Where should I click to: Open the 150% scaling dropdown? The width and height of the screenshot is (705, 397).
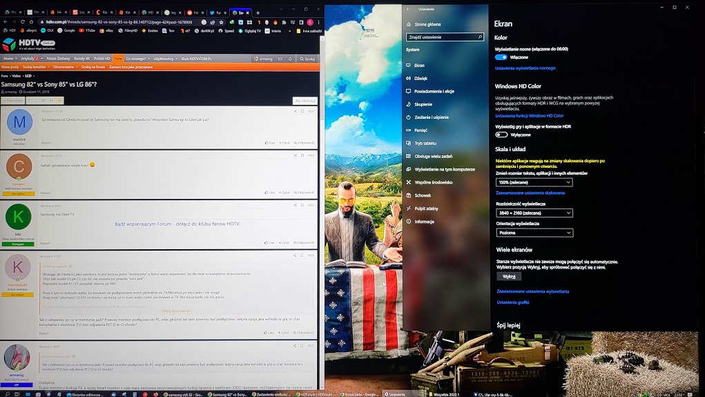(534, 182)
